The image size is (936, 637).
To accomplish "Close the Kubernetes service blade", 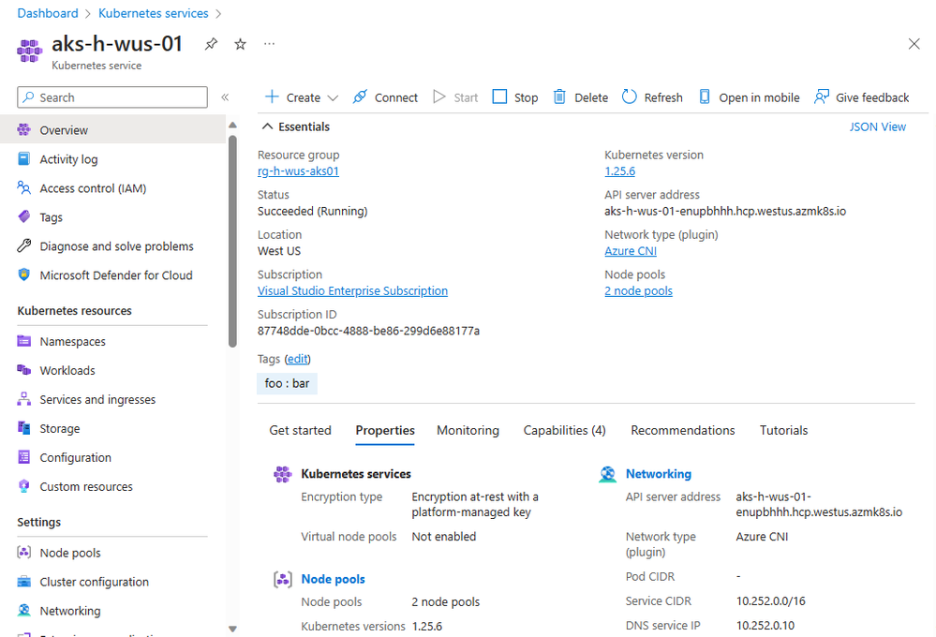I will (x=914, y=44).
